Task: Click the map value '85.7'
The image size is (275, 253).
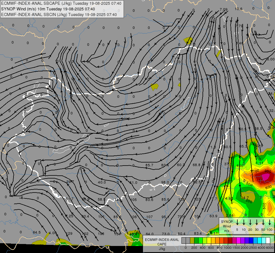Action: point(149,165)
